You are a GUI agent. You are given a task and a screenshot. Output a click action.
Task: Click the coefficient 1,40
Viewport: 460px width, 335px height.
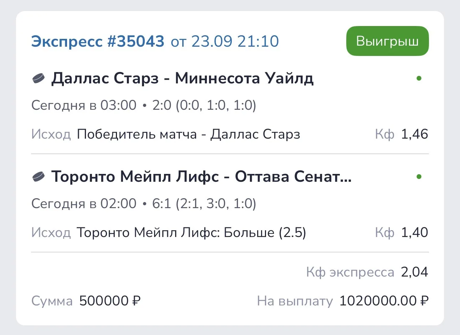415,233
